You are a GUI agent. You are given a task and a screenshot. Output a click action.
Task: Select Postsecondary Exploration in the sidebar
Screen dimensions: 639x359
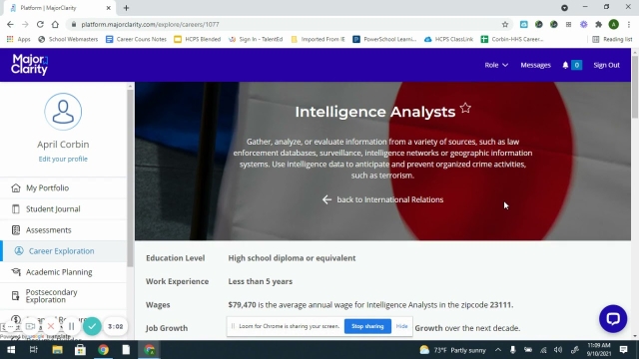click(63, 296)
